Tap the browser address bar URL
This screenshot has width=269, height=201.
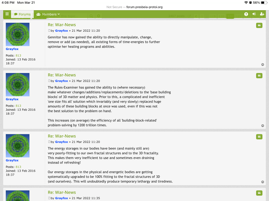(x=144, y=7)
